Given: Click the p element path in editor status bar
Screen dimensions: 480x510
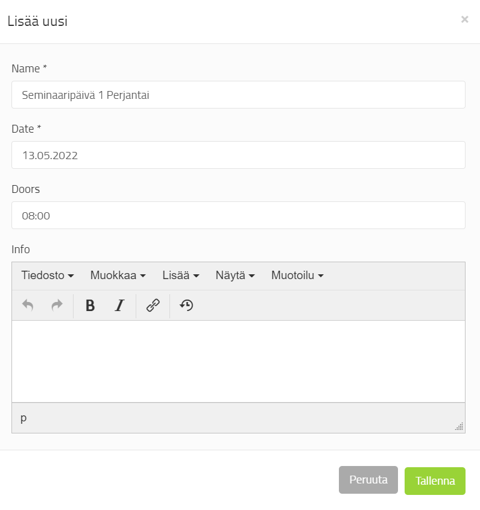Looking at the screenshot, I should tap(24, 418).
